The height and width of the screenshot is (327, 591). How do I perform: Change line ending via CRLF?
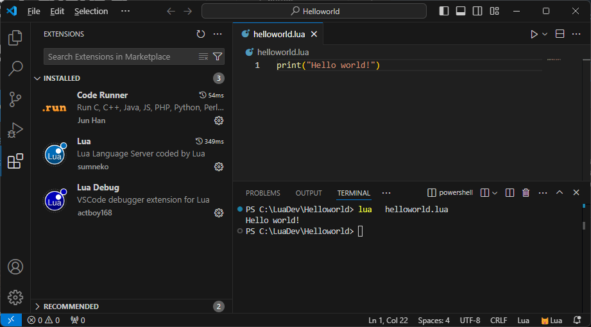click(x=499, y=321)
